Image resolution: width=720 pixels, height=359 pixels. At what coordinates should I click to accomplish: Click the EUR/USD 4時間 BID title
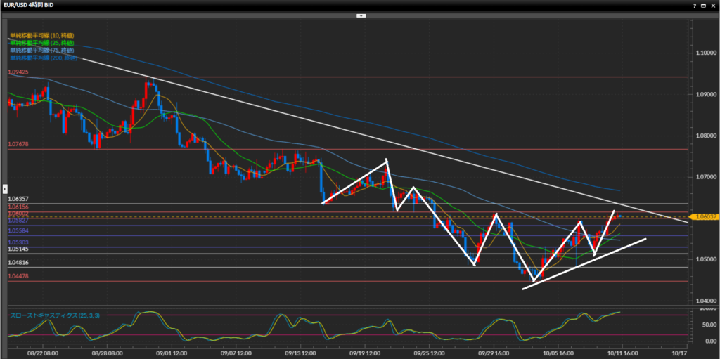(x=32, y=5)
